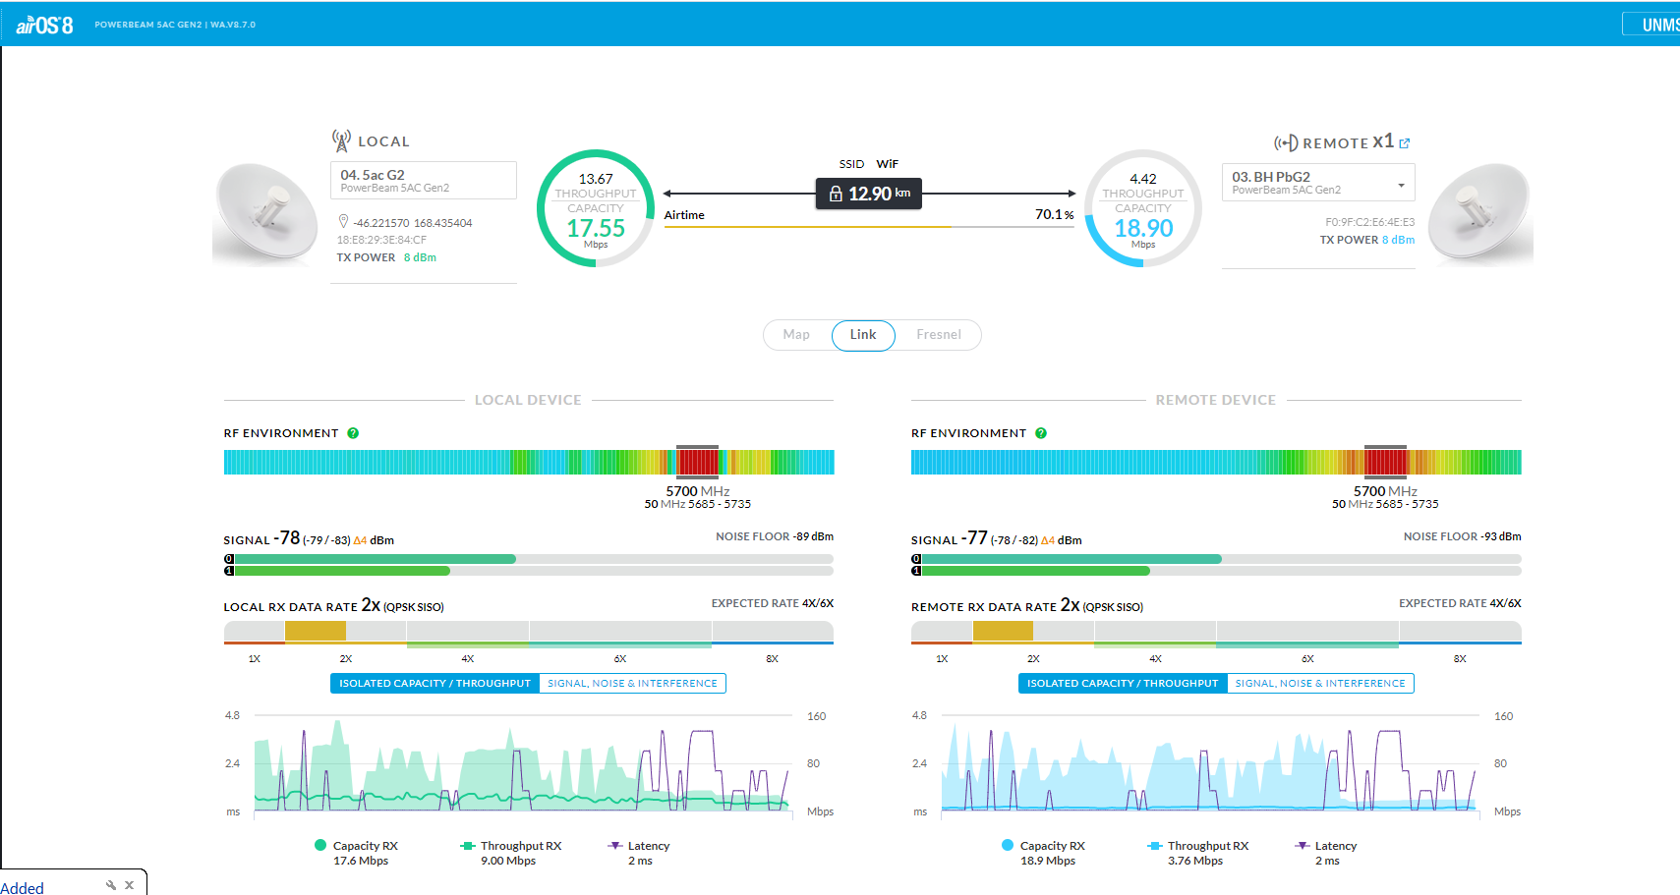Open the Map view tab
The image size is (1680, 895).
click(796, 334)
